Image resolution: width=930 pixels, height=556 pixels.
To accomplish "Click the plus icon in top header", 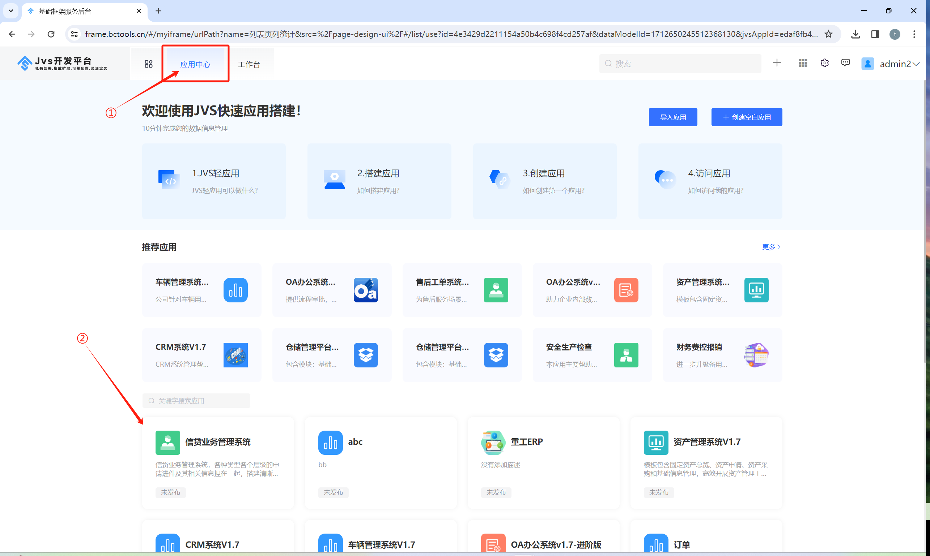I will coord(777,63).
